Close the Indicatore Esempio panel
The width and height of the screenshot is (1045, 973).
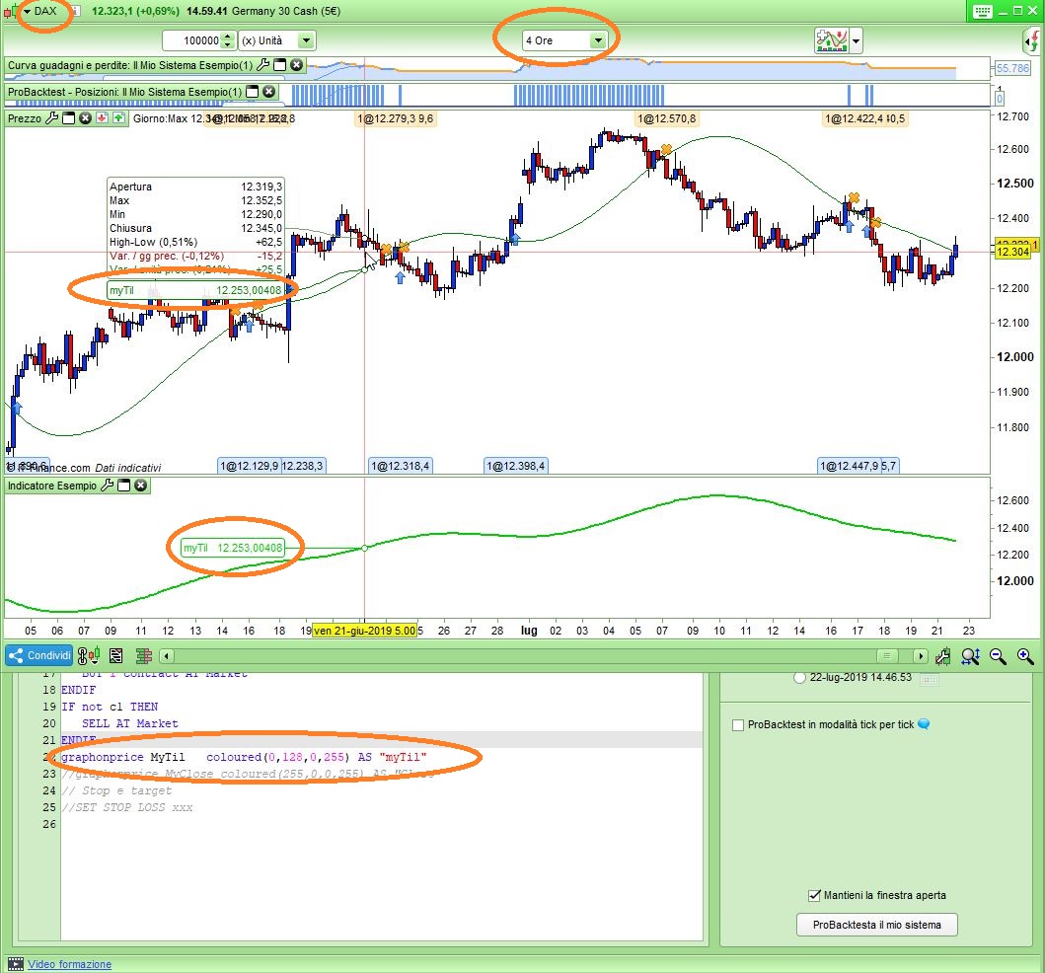click(141, 486)
